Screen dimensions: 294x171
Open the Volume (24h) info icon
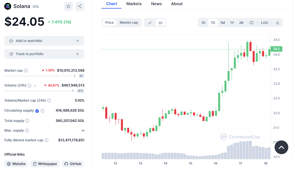[29, 85]
